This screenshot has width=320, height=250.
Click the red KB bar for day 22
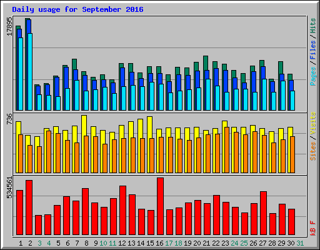click(216, 215)
